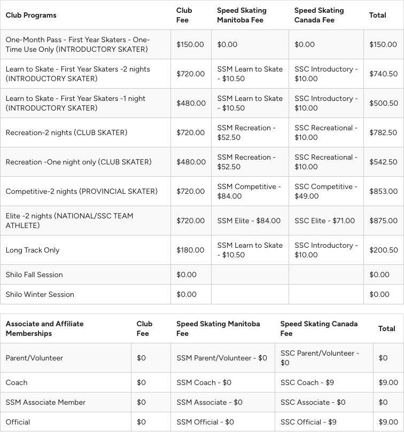The width and height of the screenshot is (404, 432).
Task: Select Learn to Skate 1 night program
Action: [202, 103]
